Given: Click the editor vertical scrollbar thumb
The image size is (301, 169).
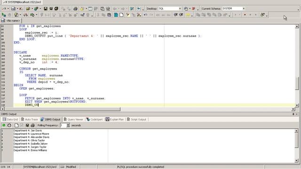Looking at the screenshot, I should point(297,84).
